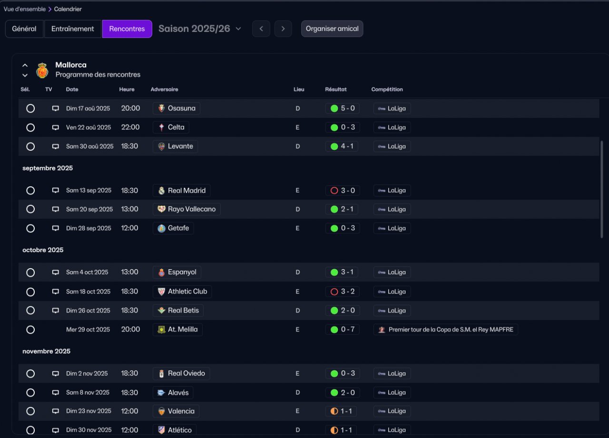Click the LaLiga logo on Celta row

click(382, 127)
